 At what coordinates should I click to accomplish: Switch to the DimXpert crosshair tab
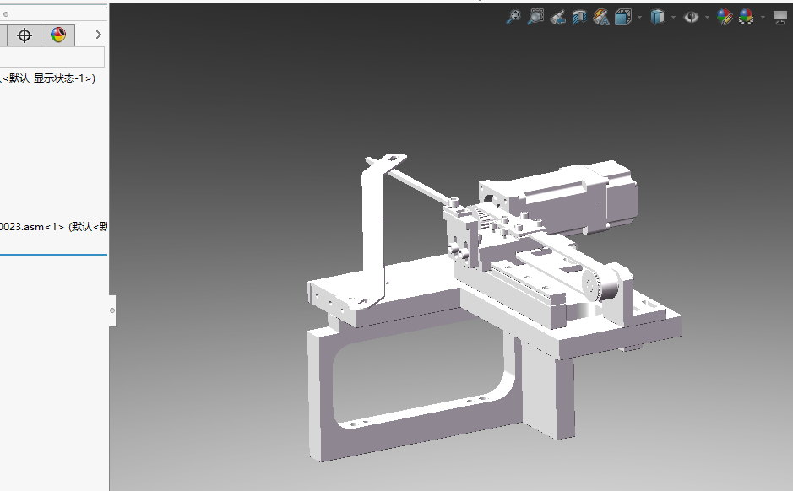(x=24, y=35)
